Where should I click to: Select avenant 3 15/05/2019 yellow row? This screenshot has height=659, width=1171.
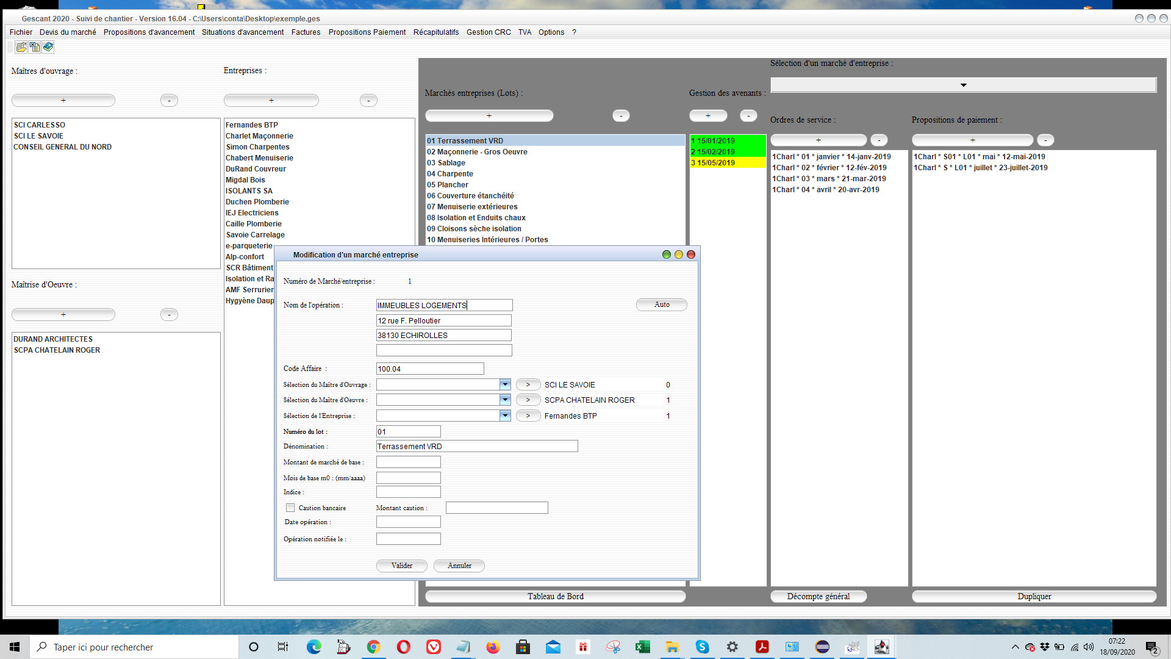click(x=728, y=163)
